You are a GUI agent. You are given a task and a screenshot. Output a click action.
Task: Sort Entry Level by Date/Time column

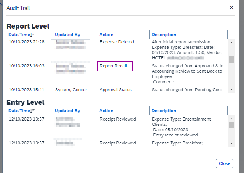tap(21, 111)
